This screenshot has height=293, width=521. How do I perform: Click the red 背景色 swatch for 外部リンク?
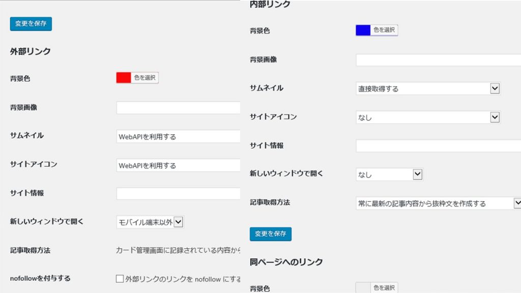[x=124, y=78]
